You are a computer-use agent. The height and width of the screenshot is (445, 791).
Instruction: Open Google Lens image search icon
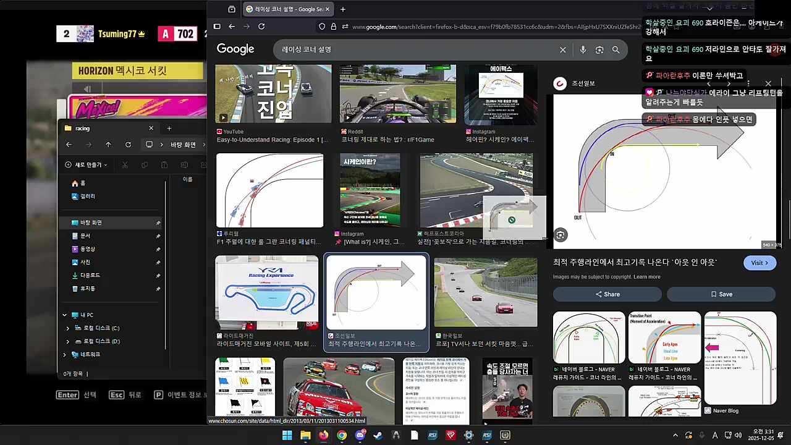coord(599,49)
